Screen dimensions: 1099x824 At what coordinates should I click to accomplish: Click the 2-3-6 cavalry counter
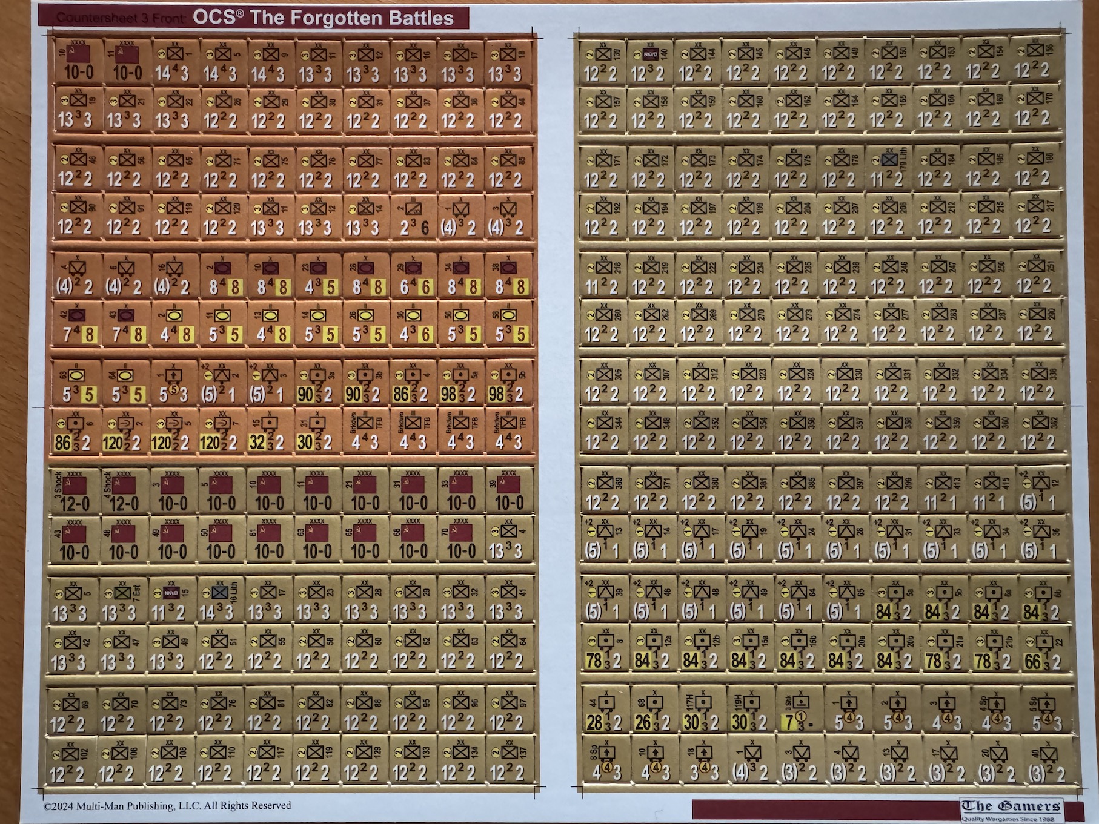(414, 217)
